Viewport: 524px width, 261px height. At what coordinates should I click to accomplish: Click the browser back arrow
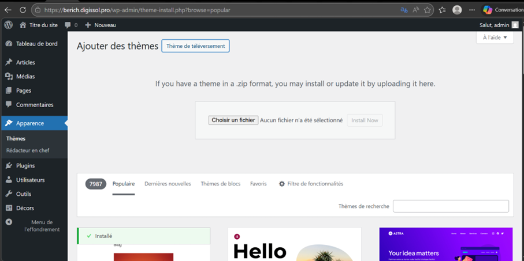click(8, 10)
